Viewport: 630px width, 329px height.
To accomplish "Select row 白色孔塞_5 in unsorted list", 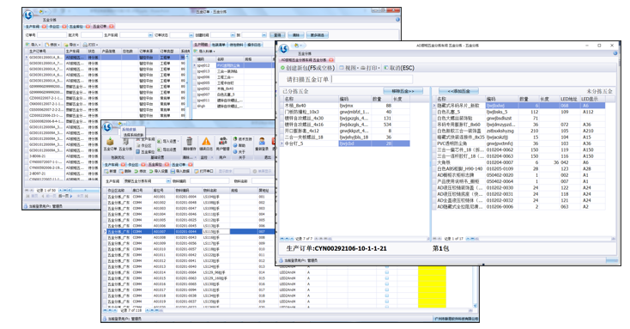I will pos(518,112).
